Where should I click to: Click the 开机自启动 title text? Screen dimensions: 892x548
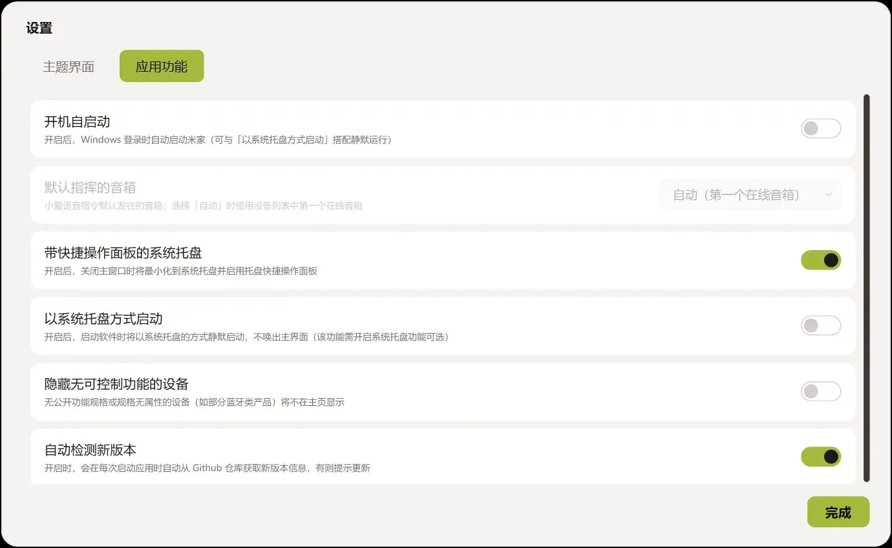pos(77,121)
